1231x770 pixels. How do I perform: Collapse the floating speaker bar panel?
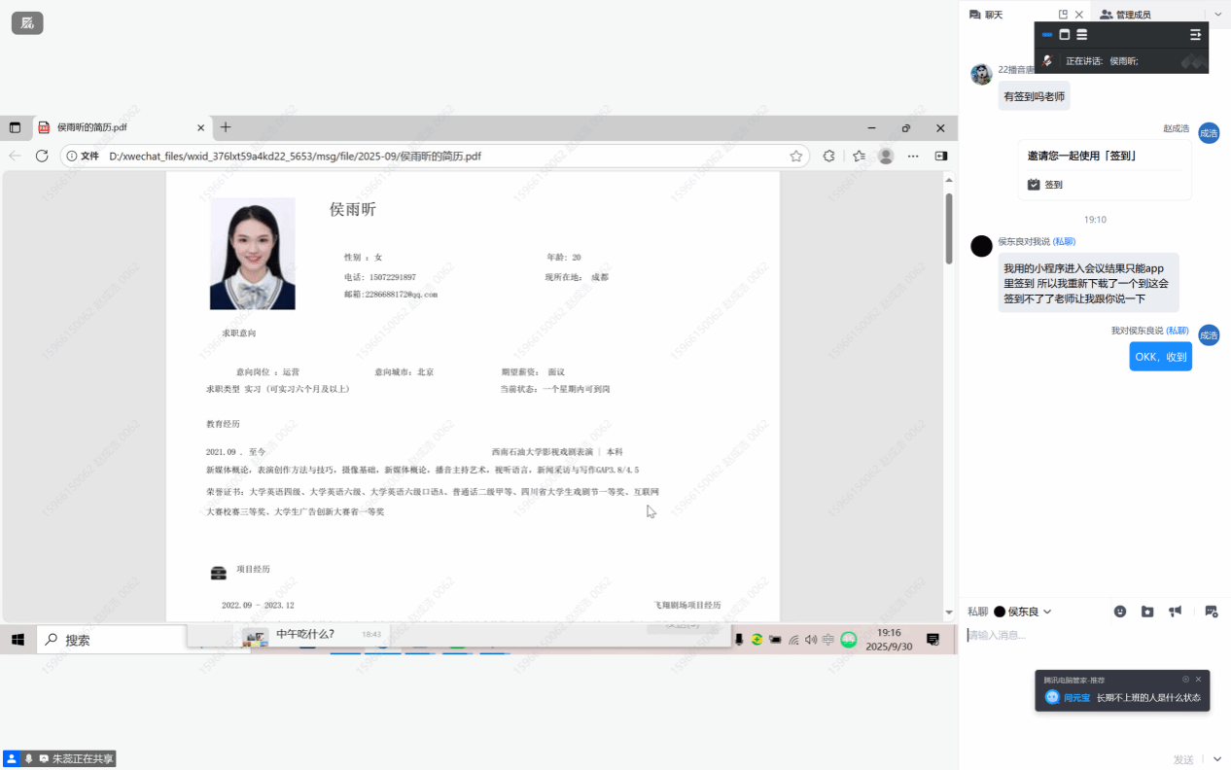(x=1195, y=35)
